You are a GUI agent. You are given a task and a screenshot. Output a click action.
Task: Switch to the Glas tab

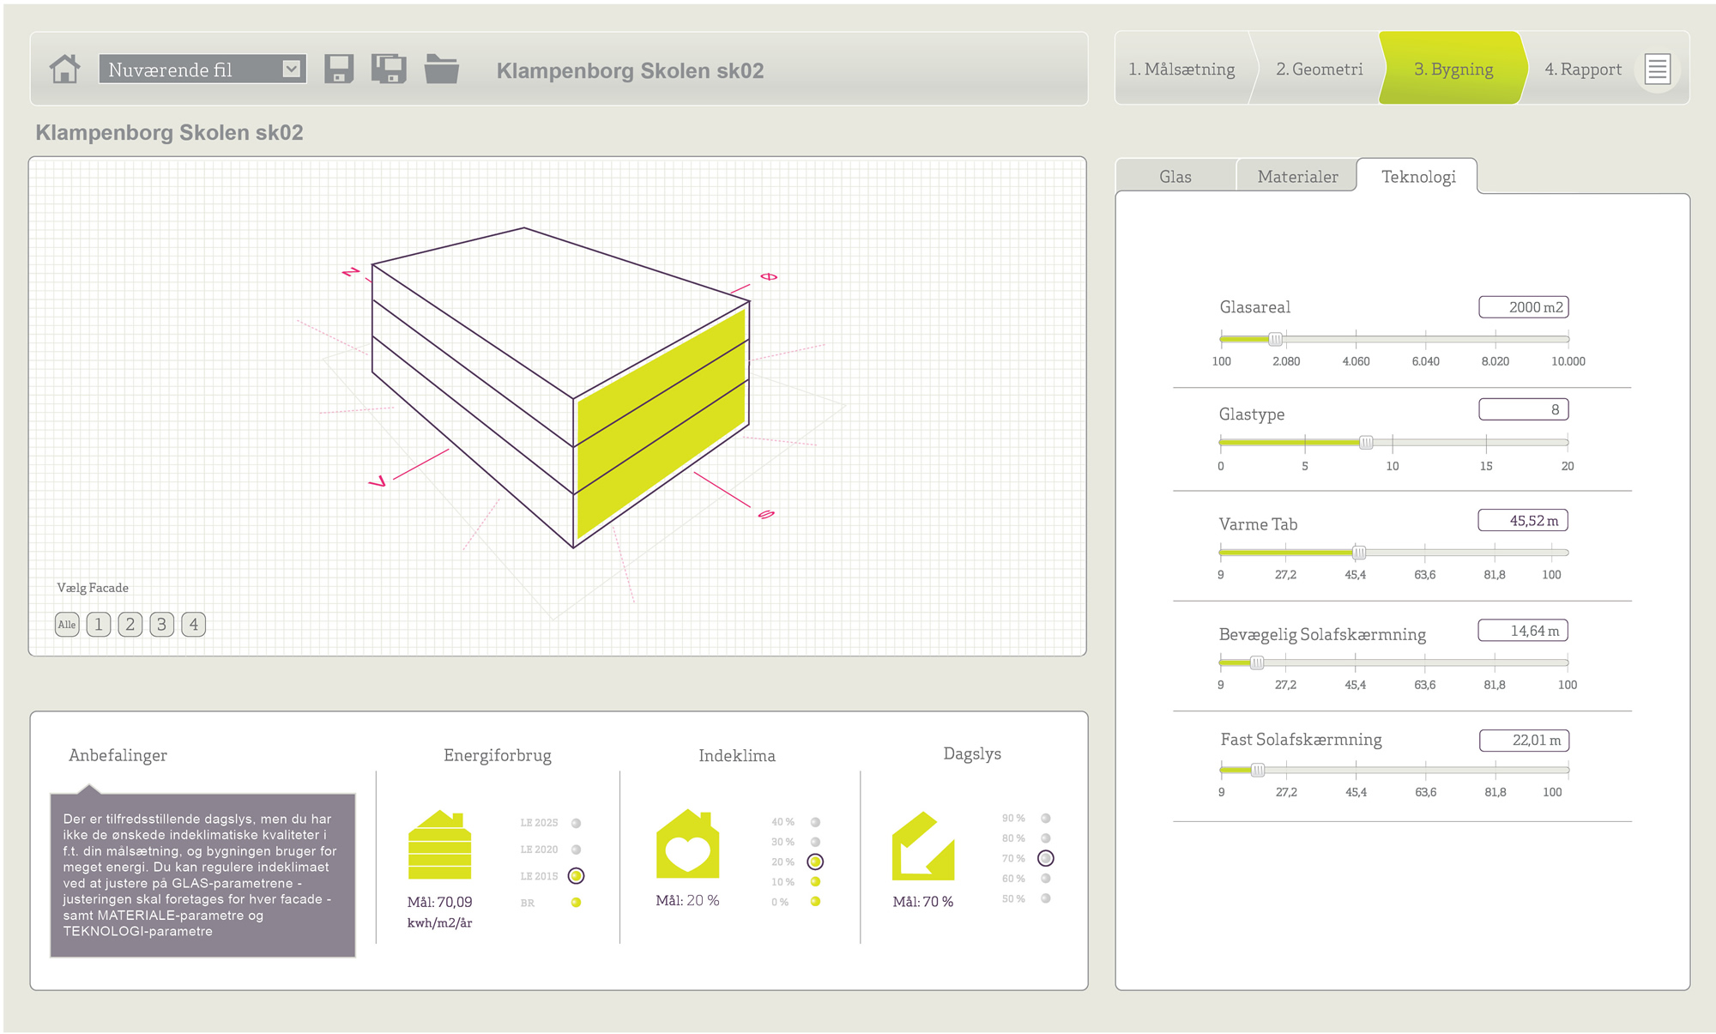(1175, 177)
